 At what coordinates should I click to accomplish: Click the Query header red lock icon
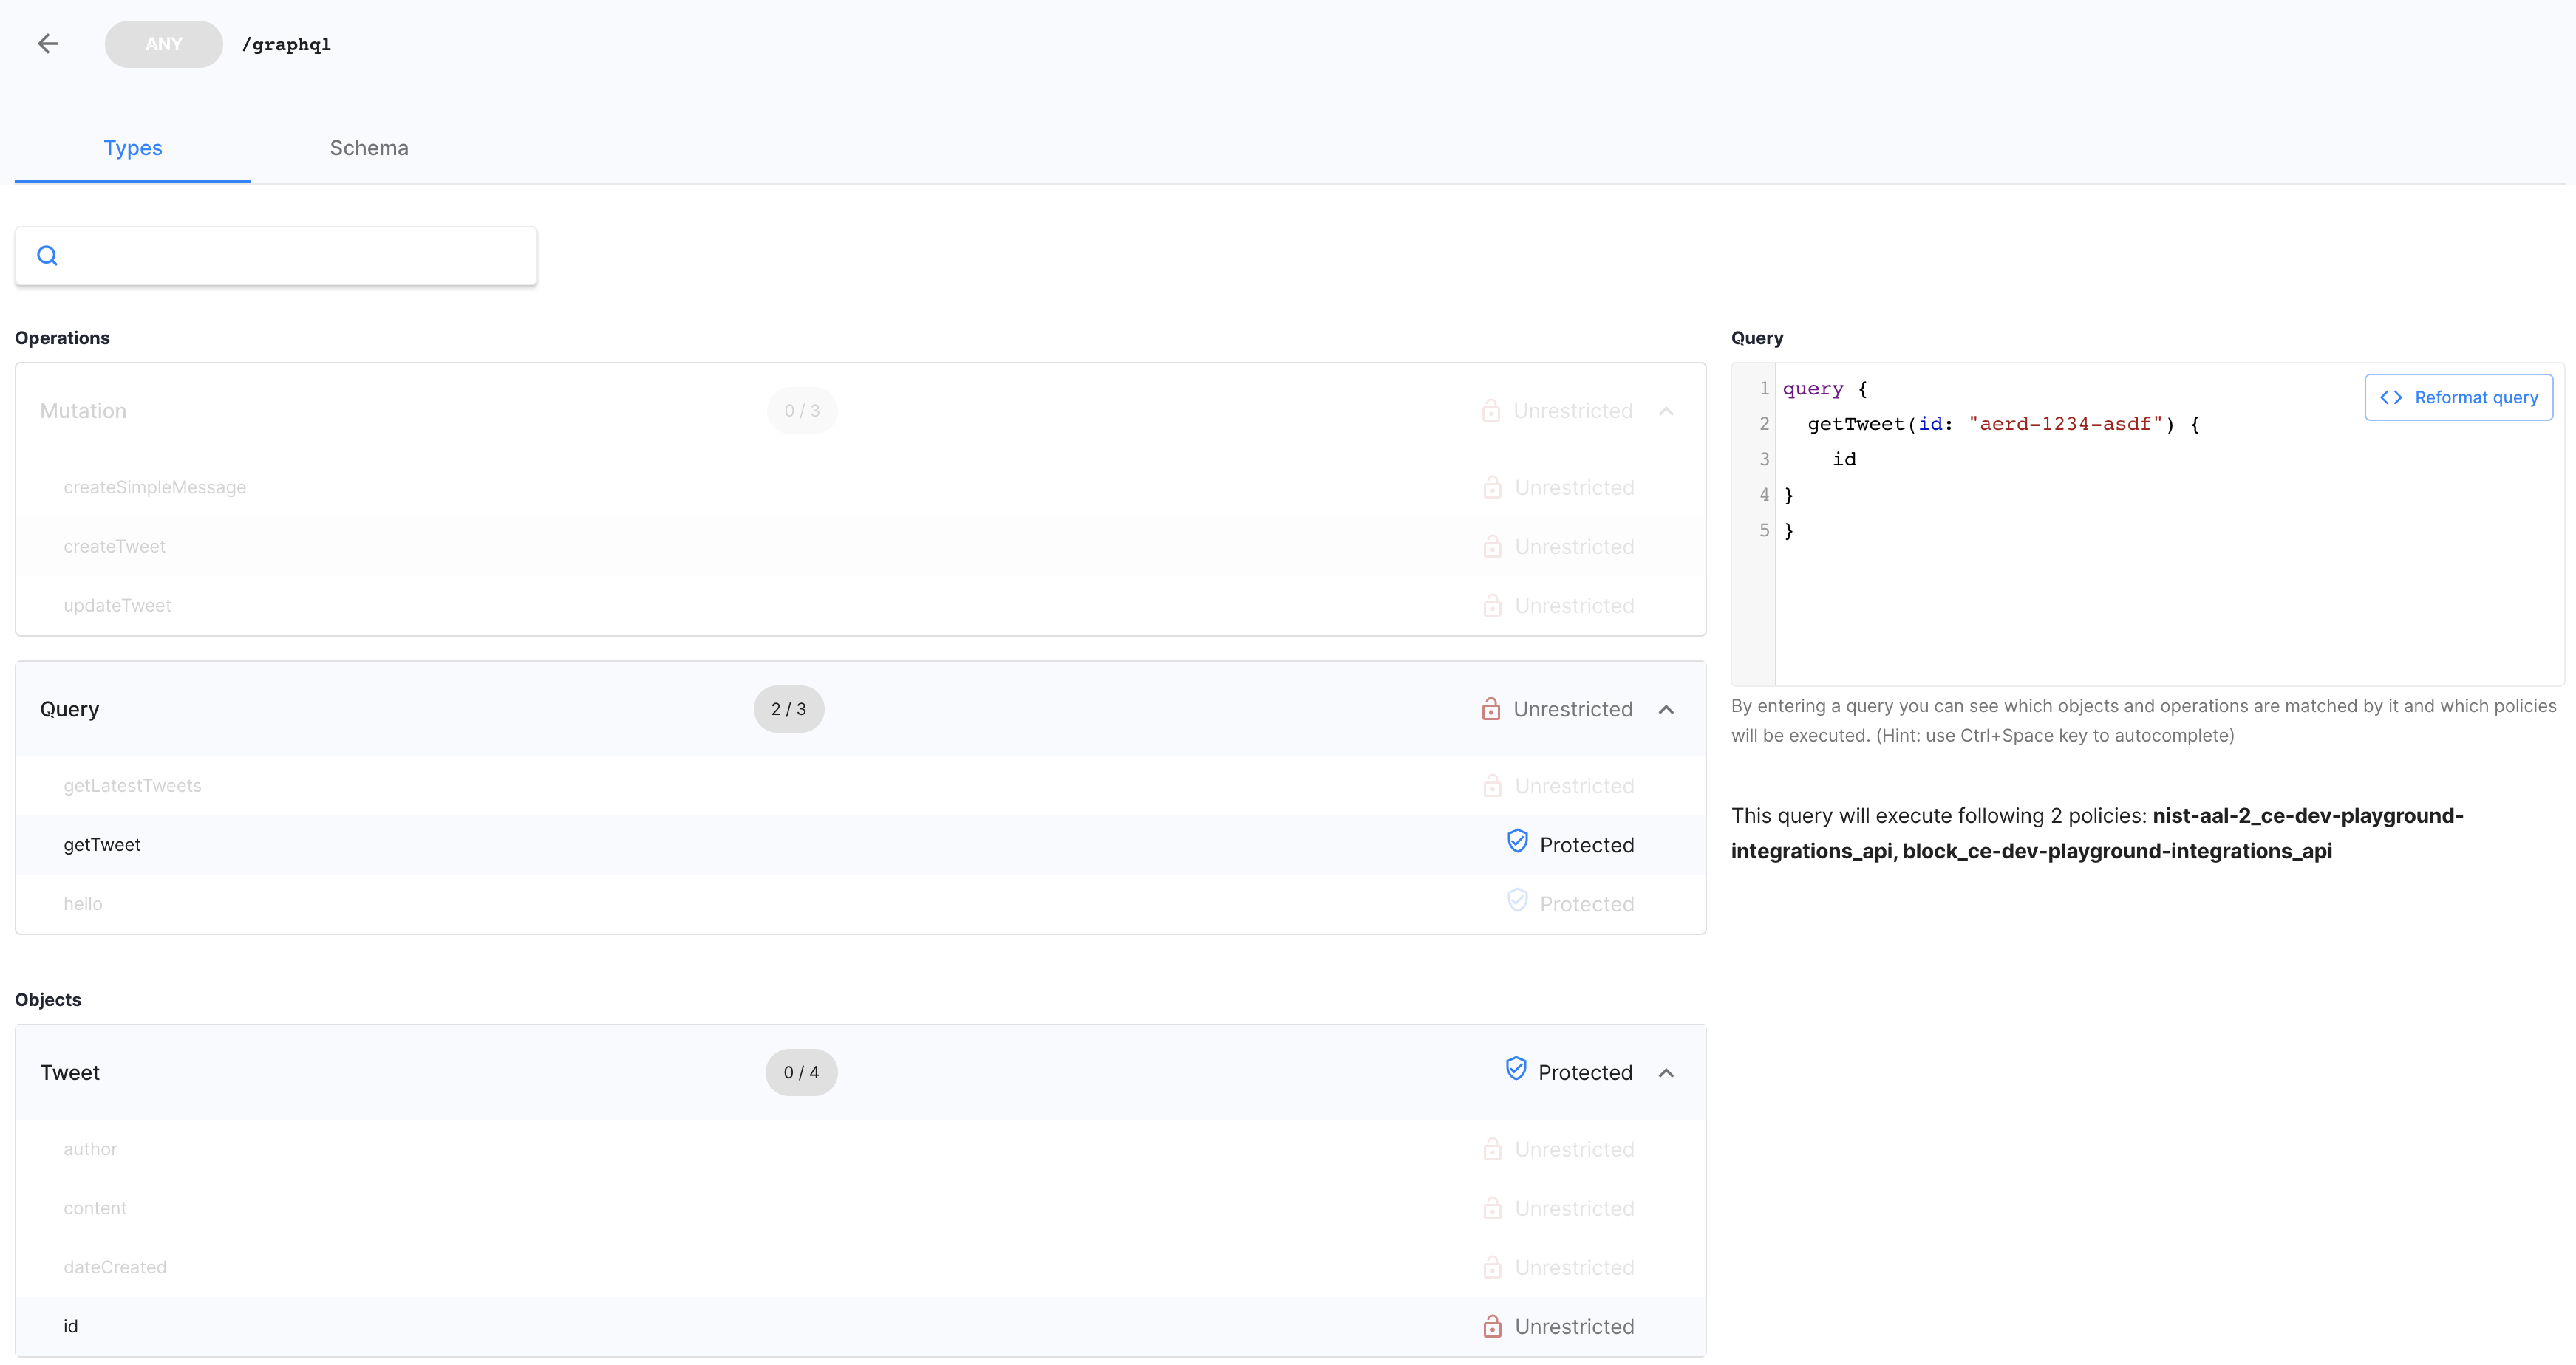pos(1491,710)
